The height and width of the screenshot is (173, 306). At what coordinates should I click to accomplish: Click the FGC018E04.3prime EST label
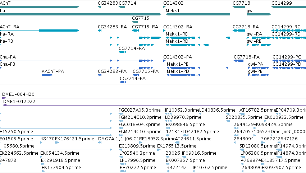click(140, 125)
